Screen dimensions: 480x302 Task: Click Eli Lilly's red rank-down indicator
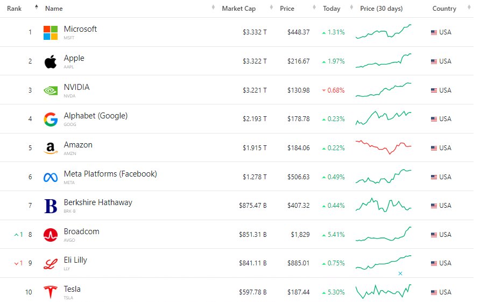coord(18,263)
